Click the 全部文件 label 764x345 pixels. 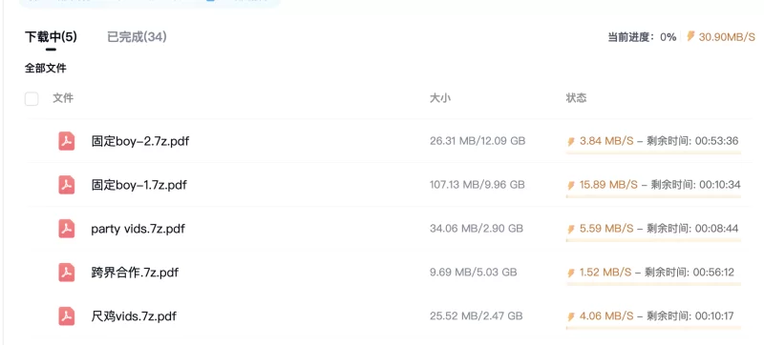coord(45,69)
